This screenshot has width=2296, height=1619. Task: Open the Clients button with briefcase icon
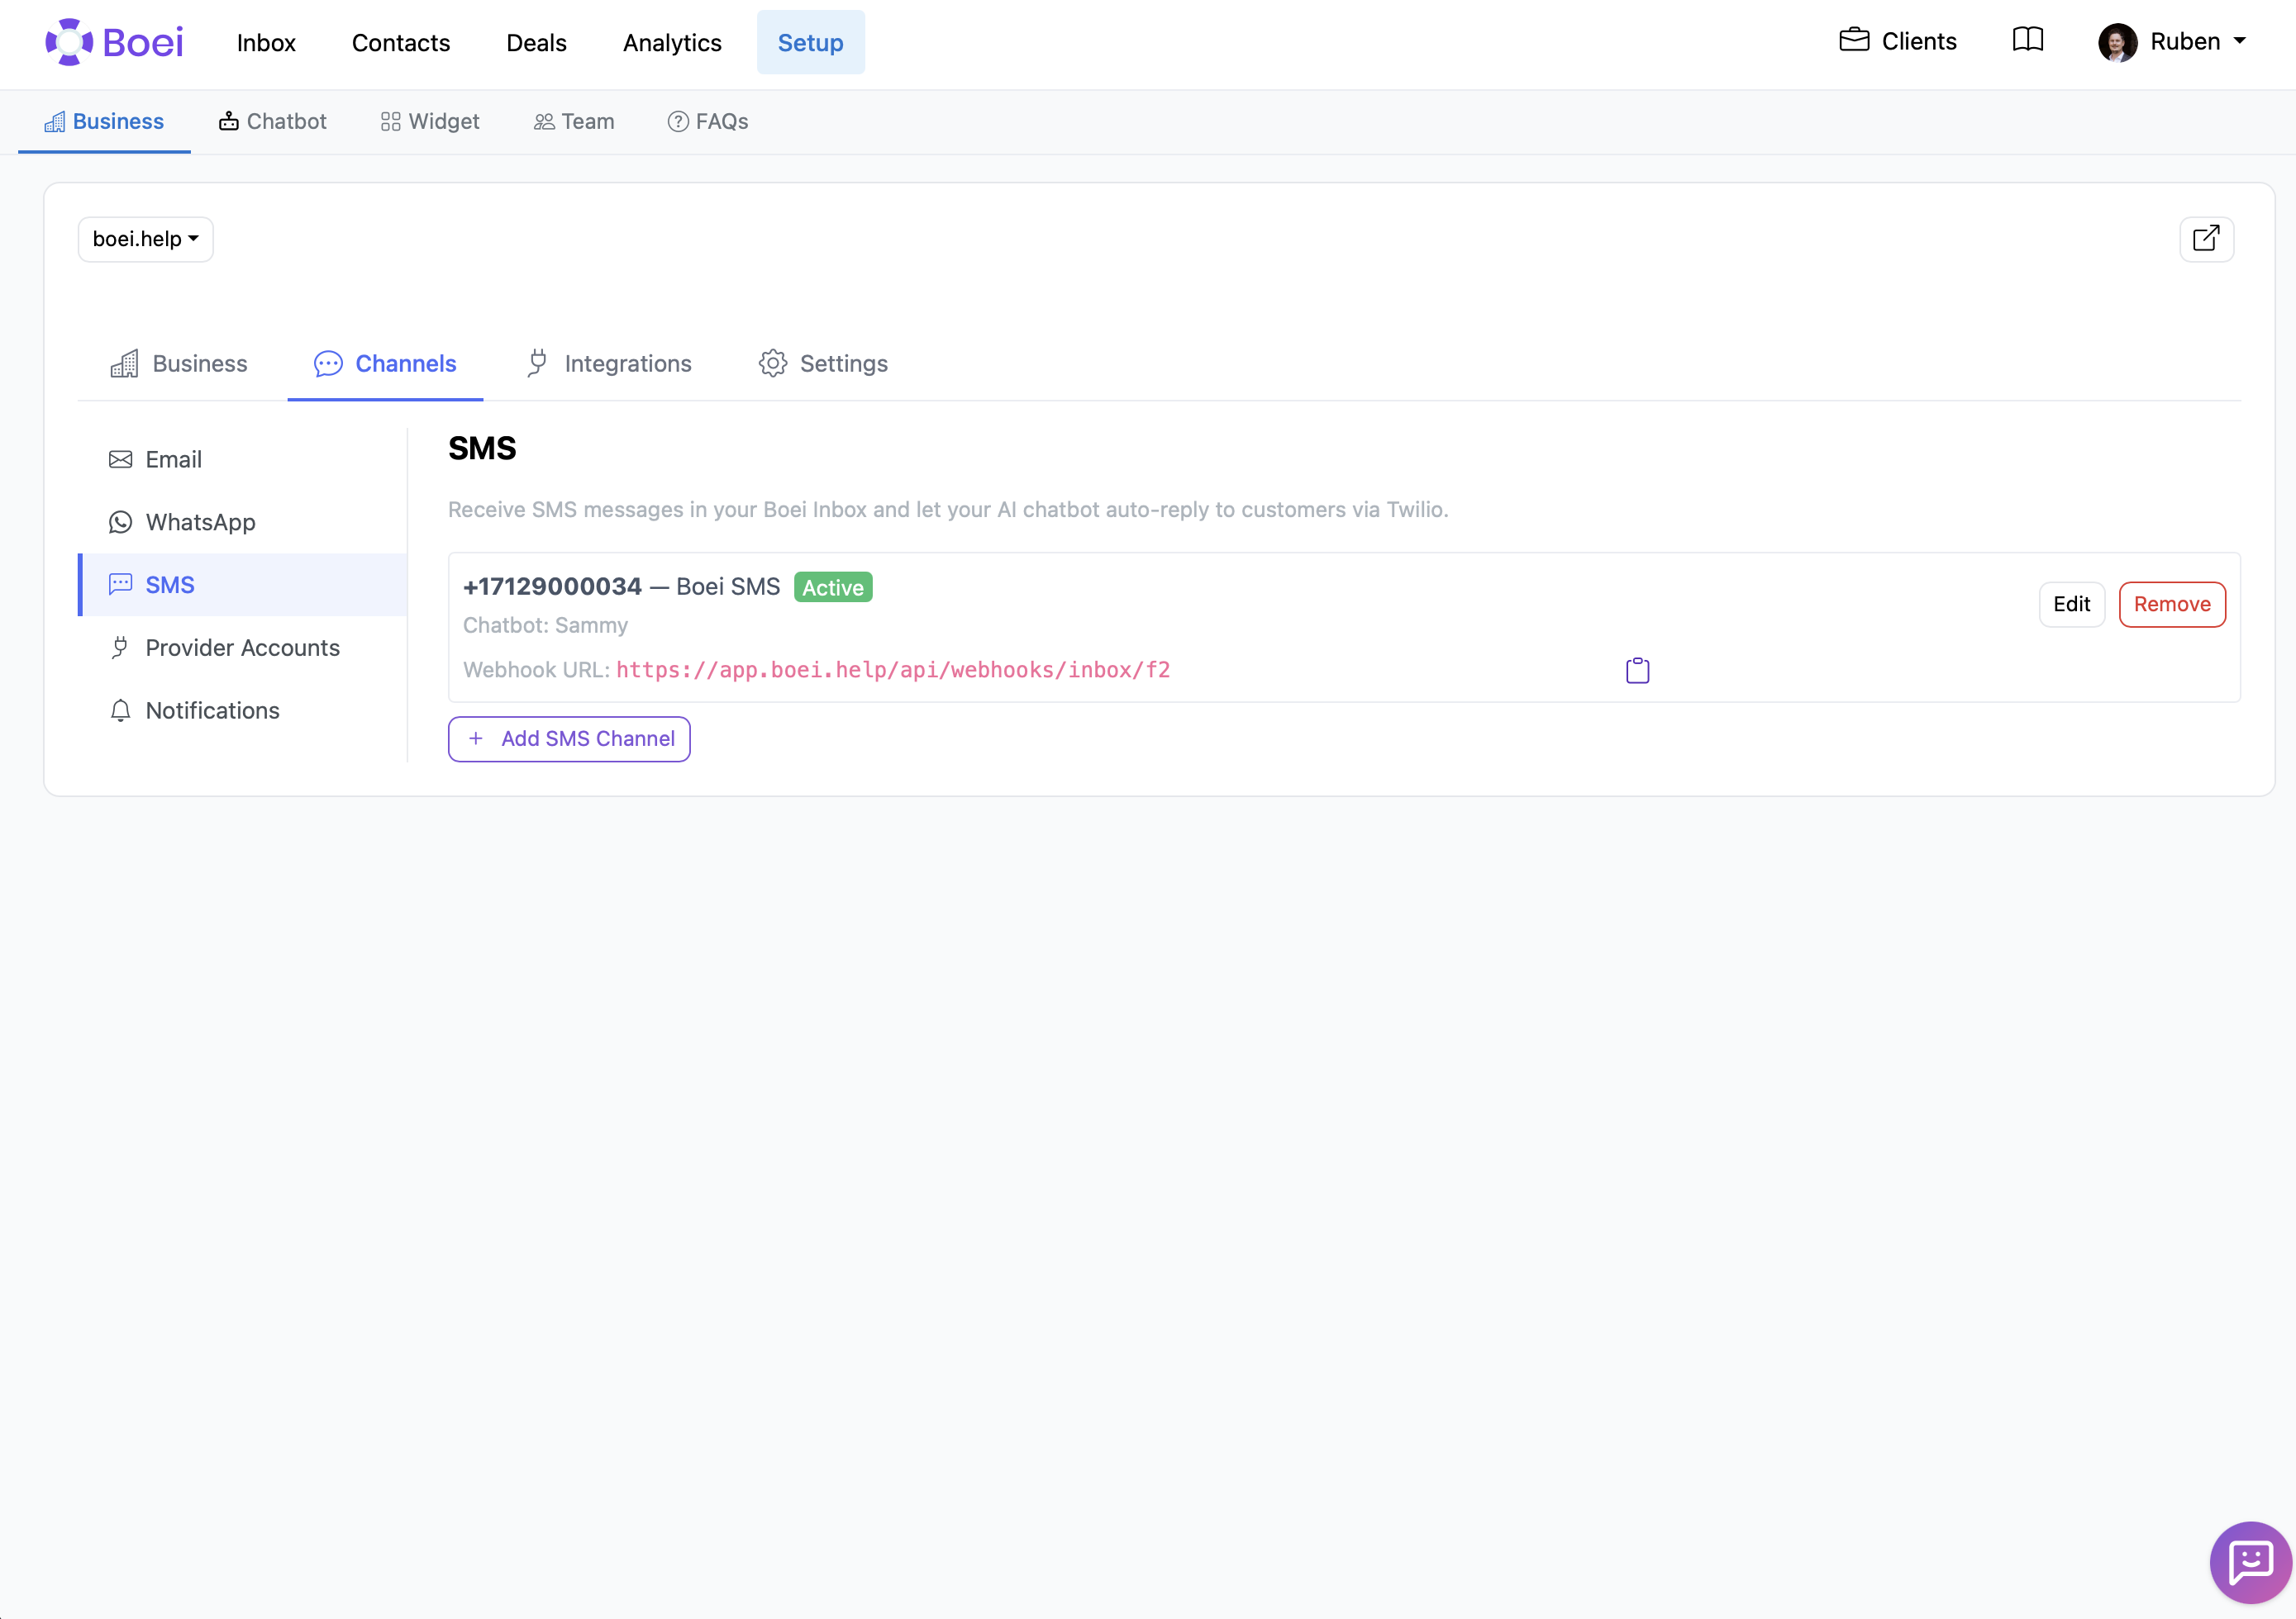click(x=1898, y=41)
